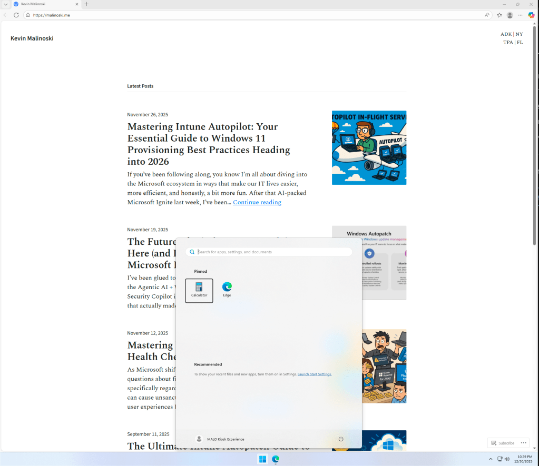539x466 pixels.
Task: Click the power button in Start menu
Action: 341,439
